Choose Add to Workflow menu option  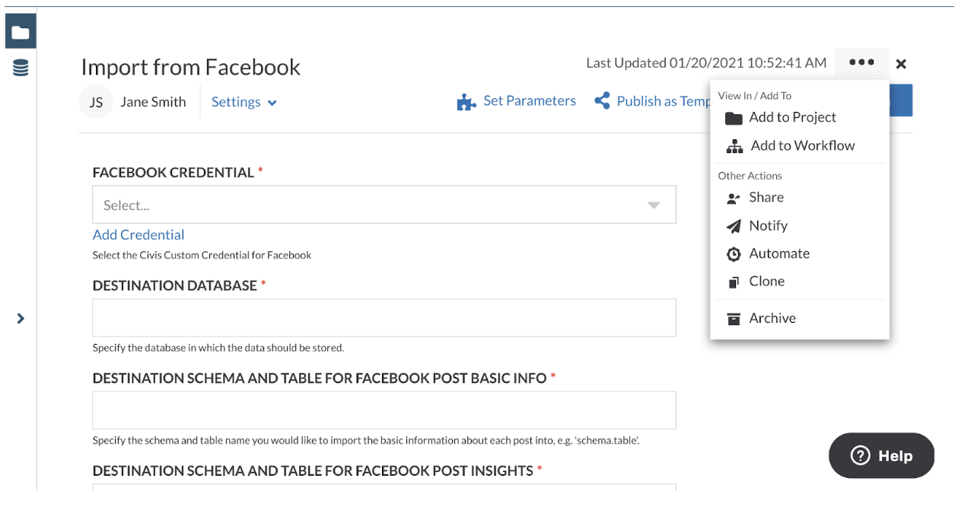tap(802, 145)
